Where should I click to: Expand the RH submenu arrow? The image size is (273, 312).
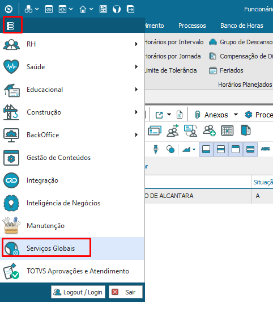(x=136, y=44)
